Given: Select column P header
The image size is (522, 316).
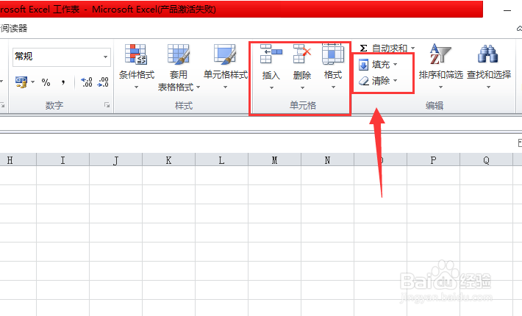Looking at the screenshot, I should 434,160.
